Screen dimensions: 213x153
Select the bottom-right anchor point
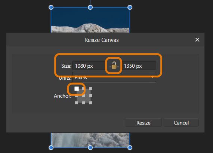point(91,103)
